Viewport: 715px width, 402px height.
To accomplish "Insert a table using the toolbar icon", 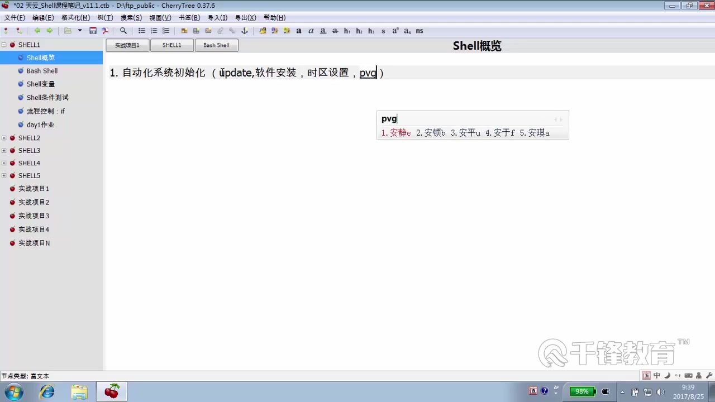I will click(x=197, y=31).
